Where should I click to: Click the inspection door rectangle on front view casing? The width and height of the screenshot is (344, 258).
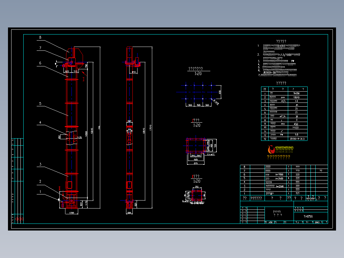coord(69,185)
